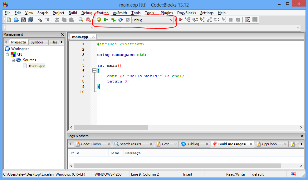Image resolution: width=308 pixels, height=180 pixels.
Task: Click build messages horizontal scrollbar thumb
Action: click(177, 166)
